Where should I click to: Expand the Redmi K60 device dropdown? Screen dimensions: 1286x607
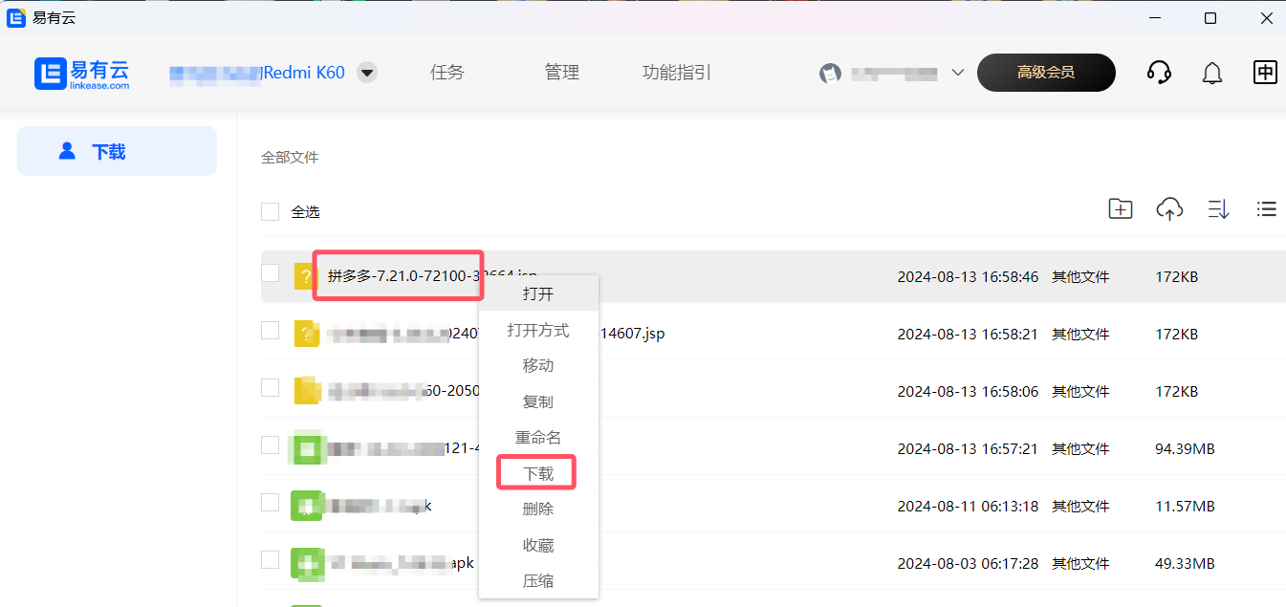click(x=366, y=73)
